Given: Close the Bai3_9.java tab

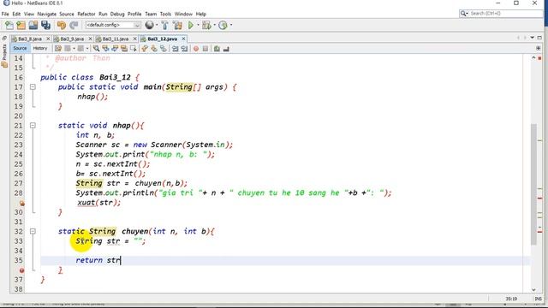Looking at the screenshot, I should (x=90, y=38).
